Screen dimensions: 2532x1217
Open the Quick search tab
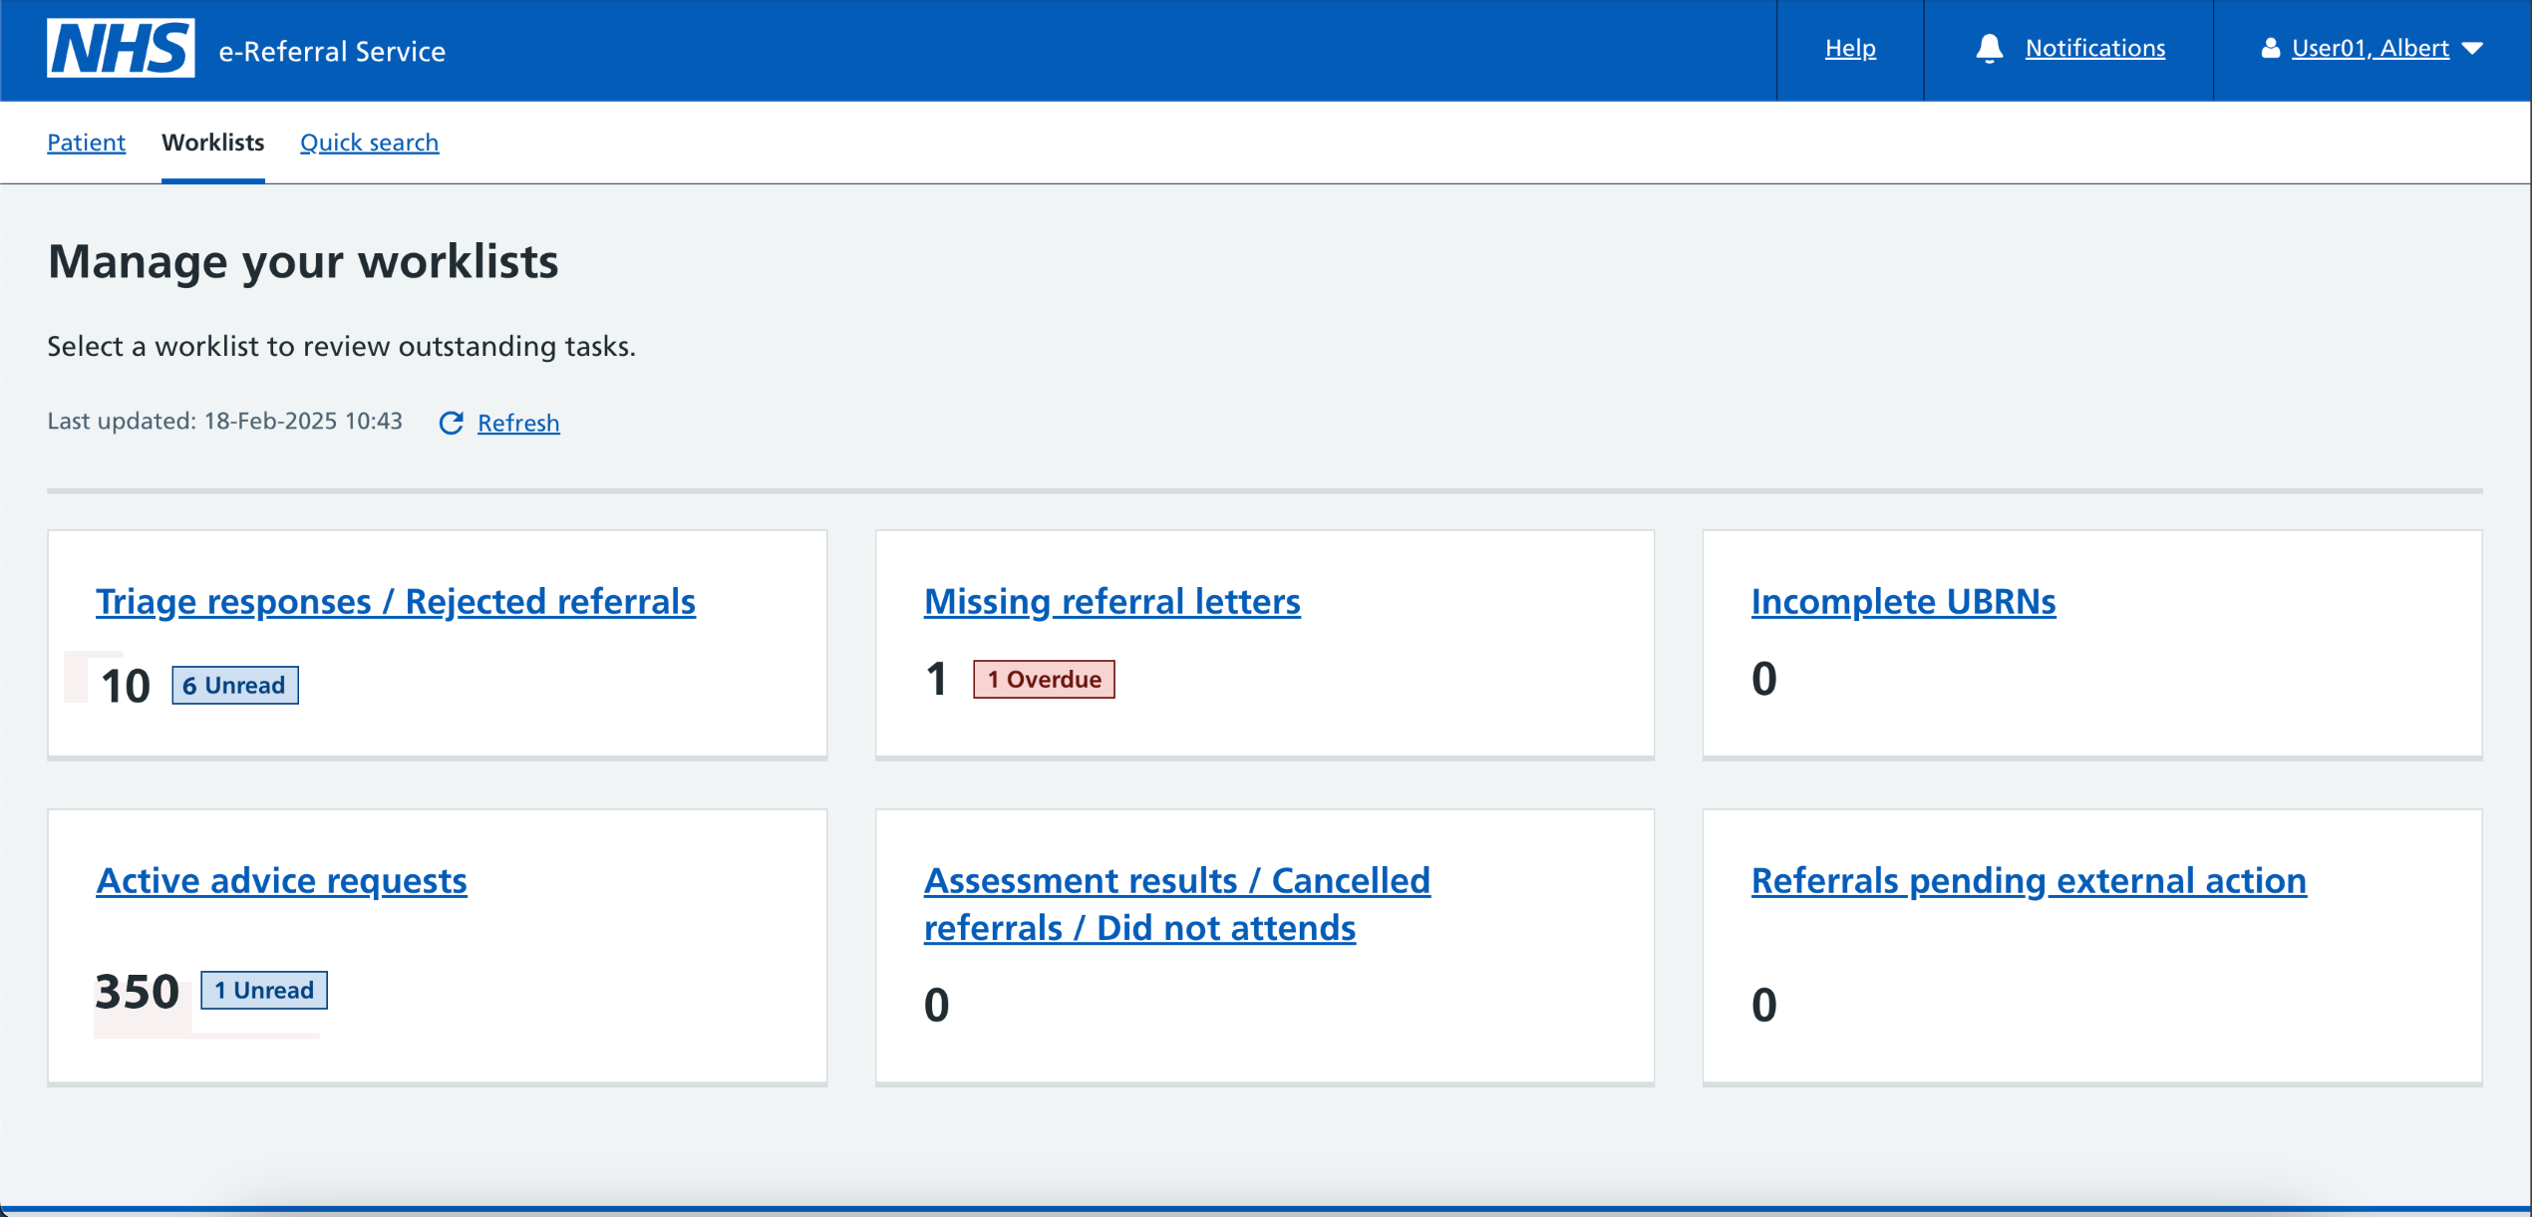(370, 143)
